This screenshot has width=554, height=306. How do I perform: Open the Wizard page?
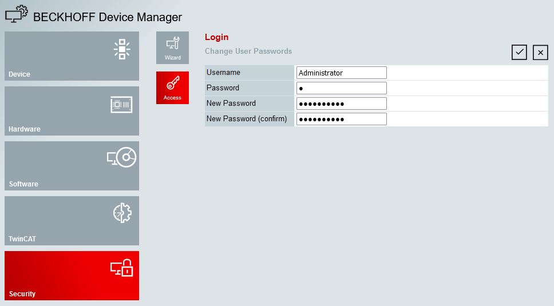[172, 47]
